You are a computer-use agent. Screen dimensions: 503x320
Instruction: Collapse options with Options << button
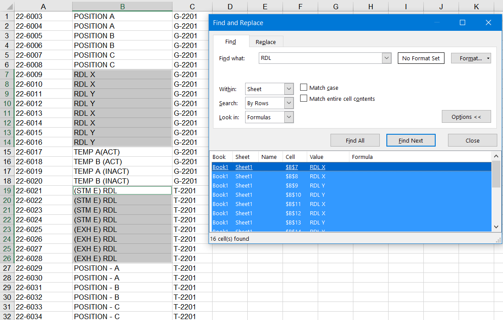(x=466, y=117)
